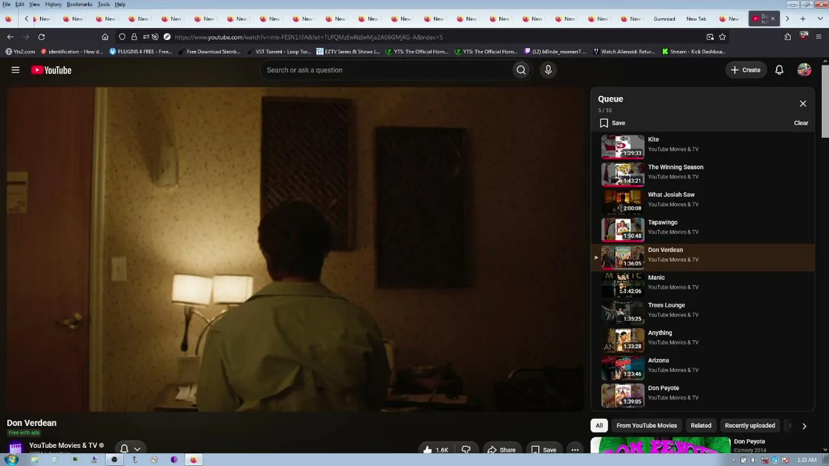Close the Queue panel

[803, 104]
